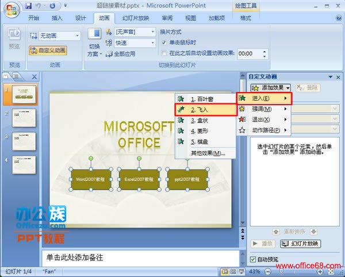This screenshot has height=277, width=345.
Task: Select slide 2 thumbnail
Action: tap(24, 118)
